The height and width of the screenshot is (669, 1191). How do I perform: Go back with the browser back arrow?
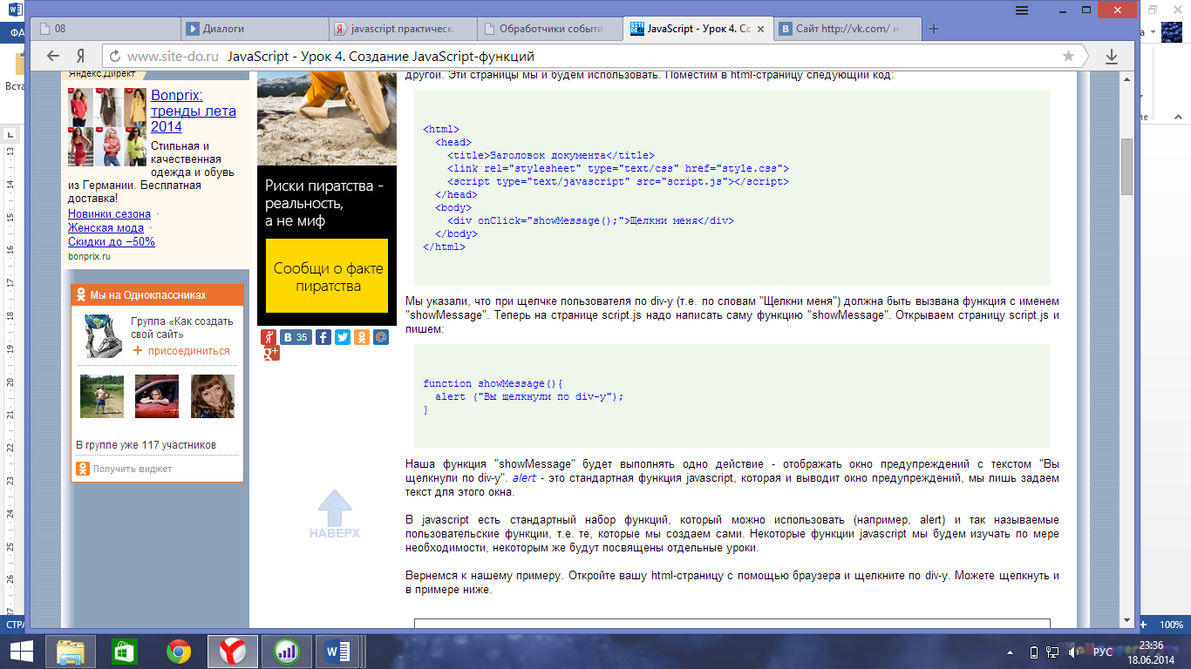(x=52, y=56)
